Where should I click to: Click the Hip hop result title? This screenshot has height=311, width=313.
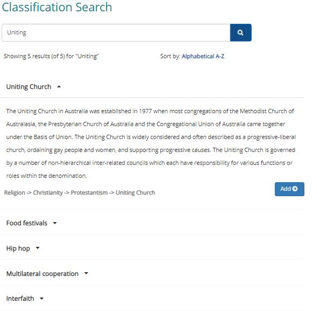coord(18,248)
